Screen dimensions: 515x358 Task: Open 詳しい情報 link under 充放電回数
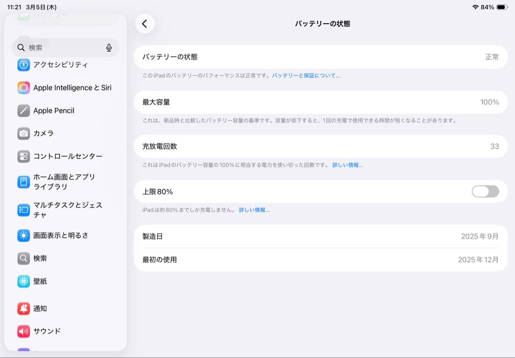tap(348, 165)
